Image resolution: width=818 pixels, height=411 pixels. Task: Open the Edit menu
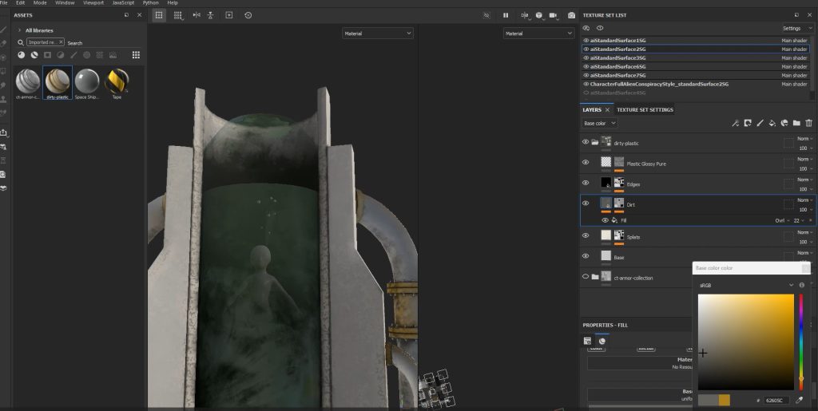click(20, 2)
